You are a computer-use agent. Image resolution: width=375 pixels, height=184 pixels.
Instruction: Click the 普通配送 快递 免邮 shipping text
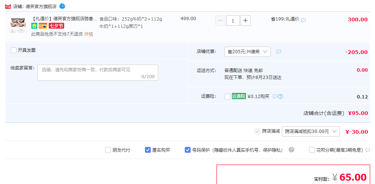tap(243, 70)
